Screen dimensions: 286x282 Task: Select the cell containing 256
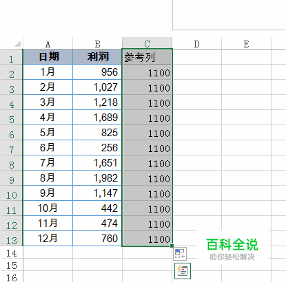coord(97,148)
